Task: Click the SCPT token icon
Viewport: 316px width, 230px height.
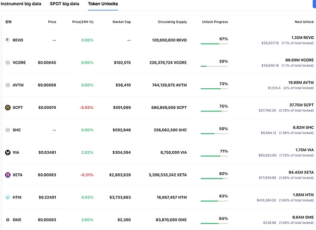Action: coord(7,108)
